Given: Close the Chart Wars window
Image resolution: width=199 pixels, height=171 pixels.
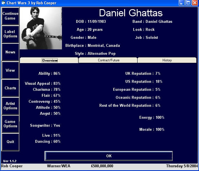Looking at the screenshot, I should (195, 3).
